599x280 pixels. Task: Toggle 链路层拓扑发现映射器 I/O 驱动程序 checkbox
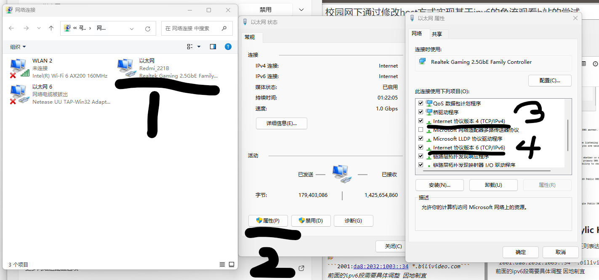point(421,165)
